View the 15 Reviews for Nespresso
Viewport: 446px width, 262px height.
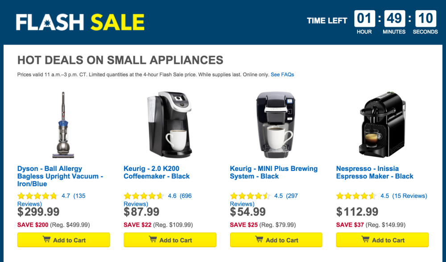tap(409, 196)
